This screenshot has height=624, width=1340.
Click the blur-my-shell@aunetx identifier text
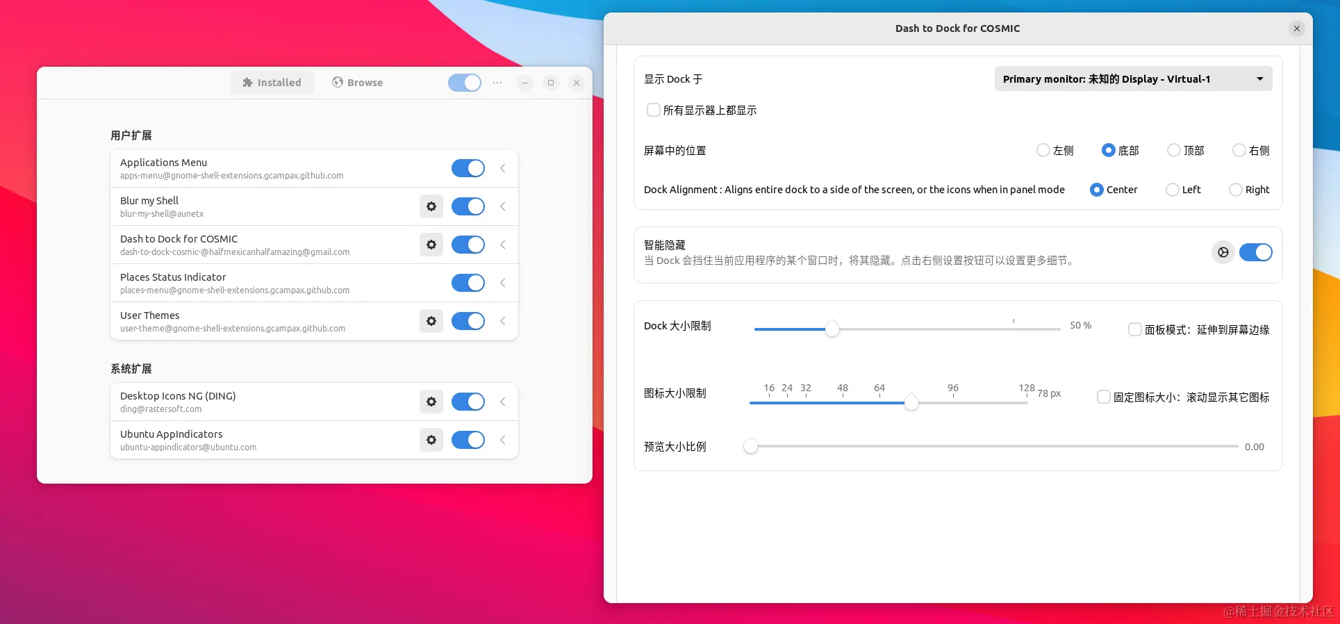[x=162, y=214]
